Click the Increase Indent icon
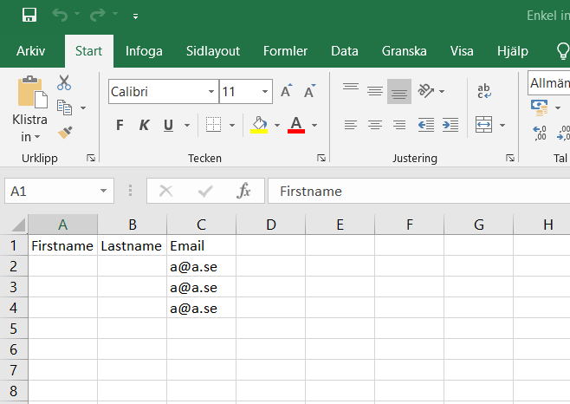The height and width of the screenshot is (404, 570). coord(450,125)
